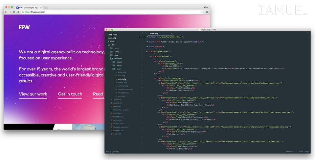This screenshot has height=160, width=315.
Task: Expand the data folder
Action: pos(111,55)
